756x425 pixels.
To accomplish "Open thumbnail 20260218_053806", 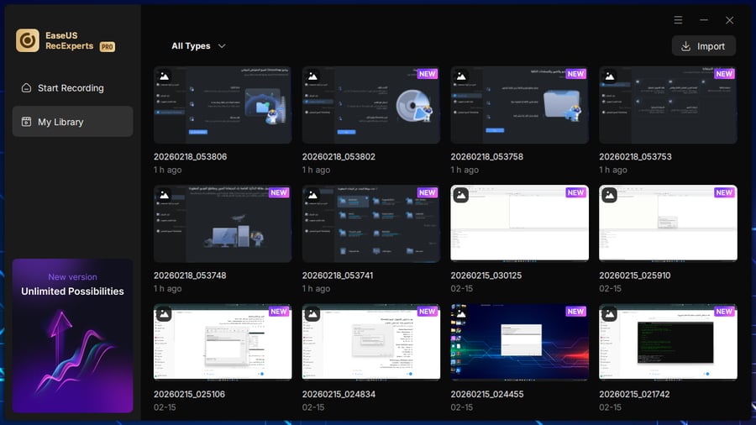I will 223,105.
